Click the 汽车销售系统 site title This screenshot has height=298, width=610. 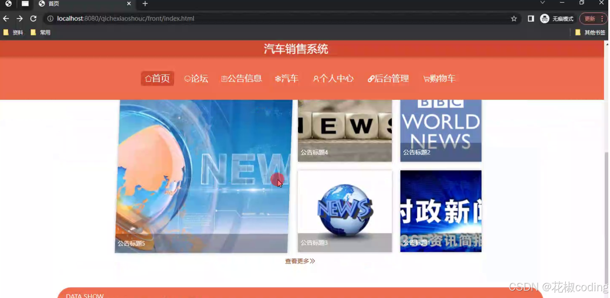coord(296,49)
